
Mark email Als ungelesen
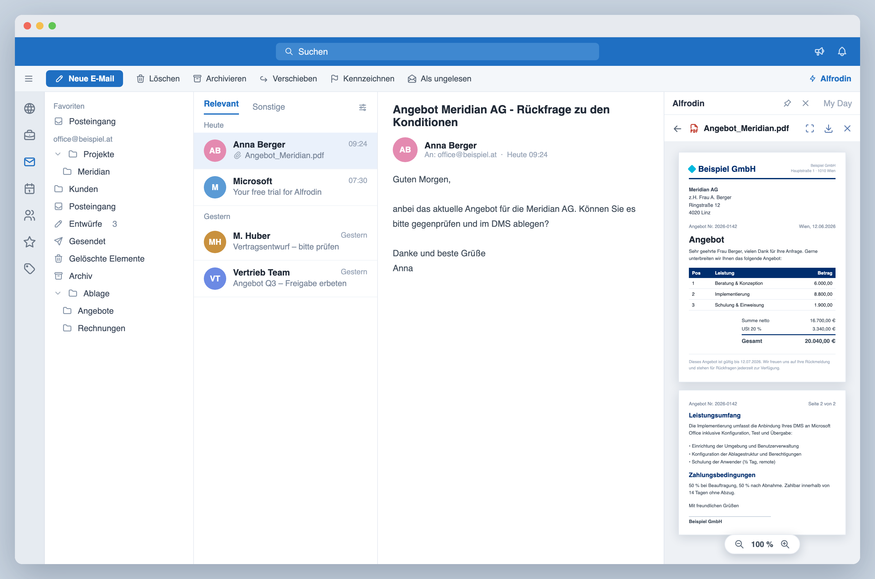439,79
